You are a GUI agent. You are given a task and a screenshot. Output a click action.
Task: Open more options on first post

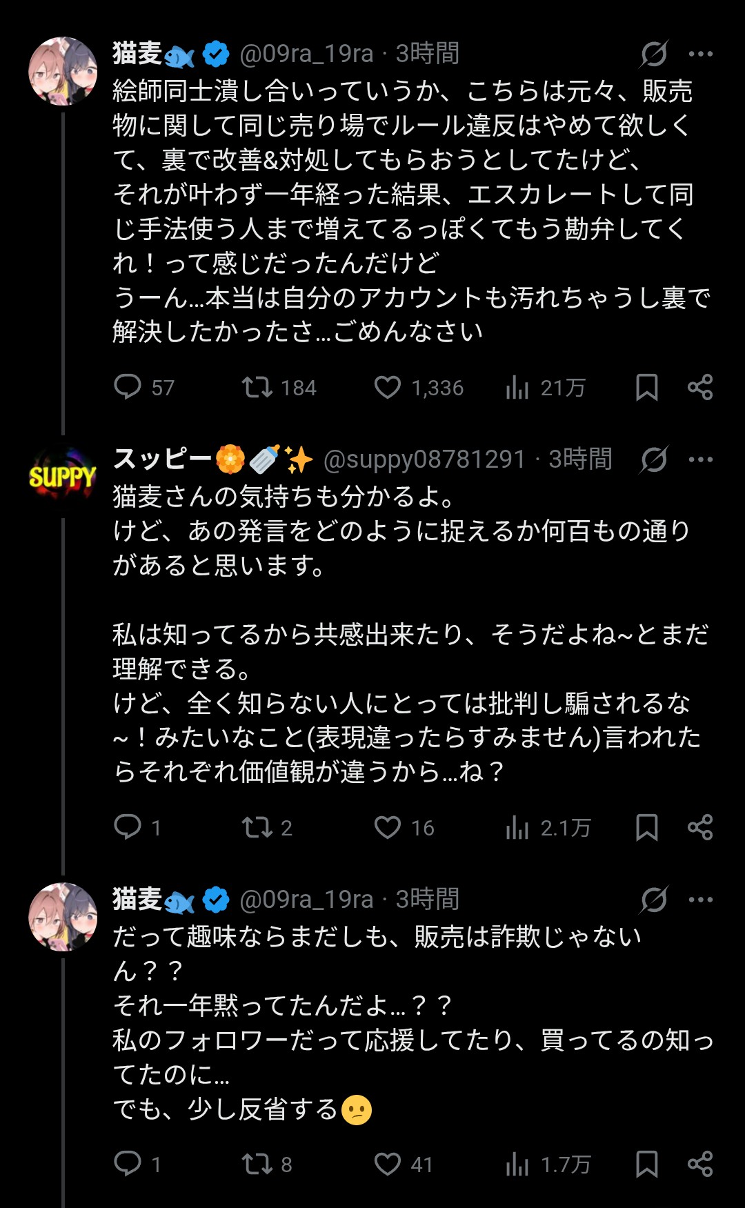point(700,54)
